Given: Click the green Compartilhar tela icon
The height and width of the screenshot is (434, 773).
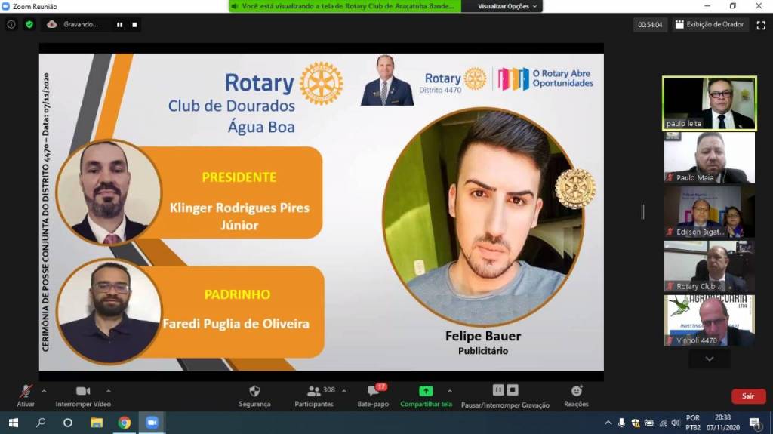Looking at the screenshot, I should click(426, 391).
